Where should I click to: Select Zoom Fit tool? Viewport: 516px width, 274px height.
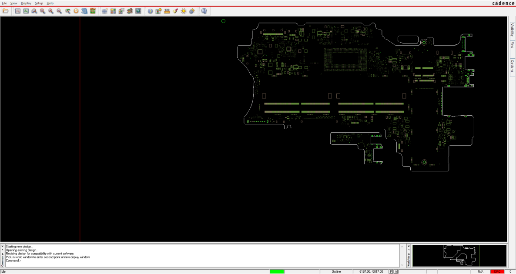click(x=43, y=11)
